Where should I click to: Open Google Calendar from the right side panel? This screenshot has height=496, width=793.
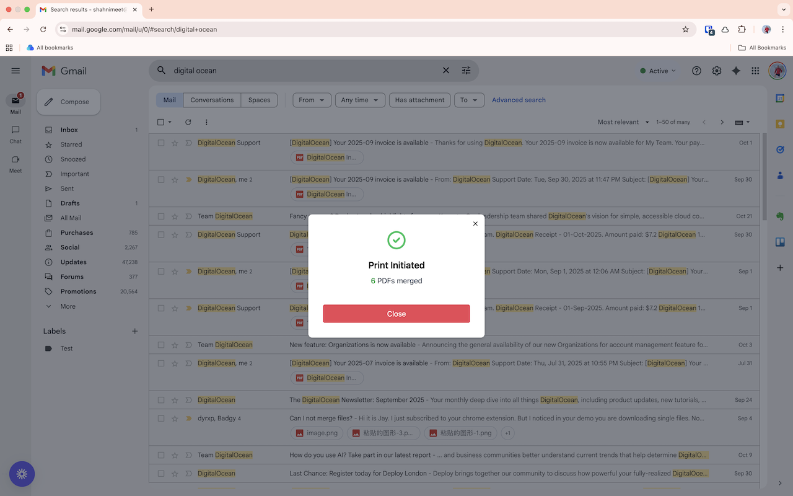click(780, 99)
